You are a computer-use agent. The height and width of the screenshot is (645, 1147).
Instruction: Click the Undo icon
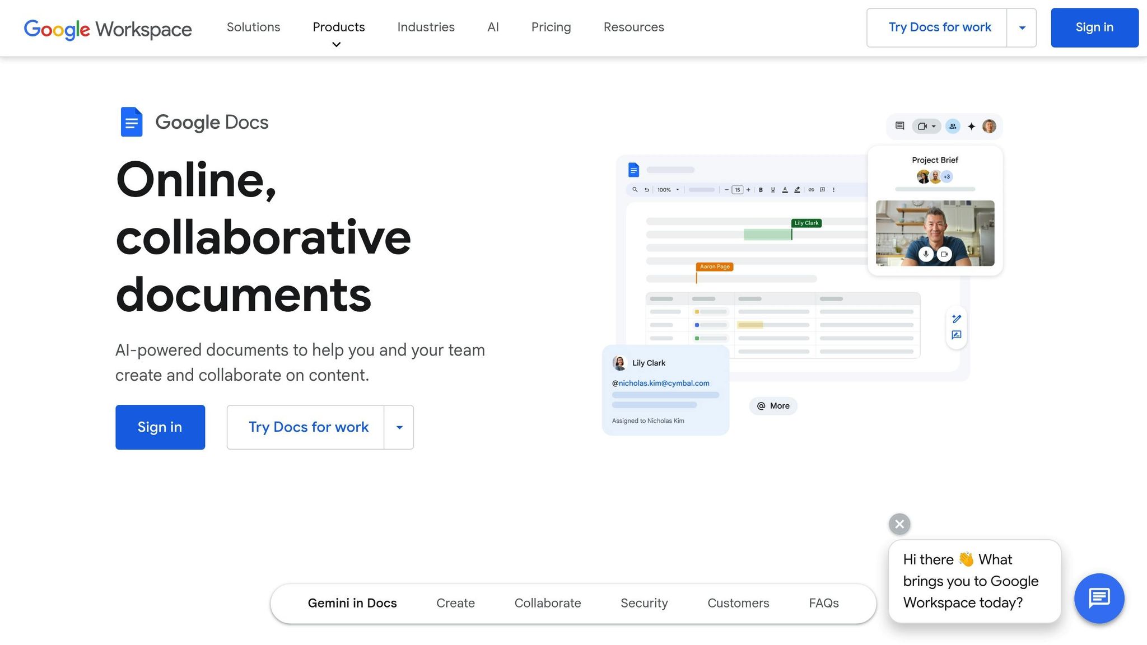[647, 190]
